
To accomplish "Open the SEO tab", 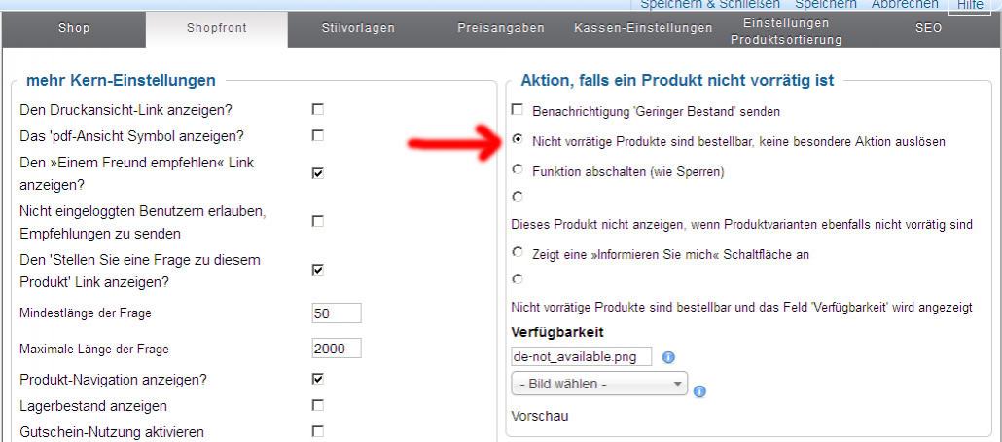I will pos(928,29).
